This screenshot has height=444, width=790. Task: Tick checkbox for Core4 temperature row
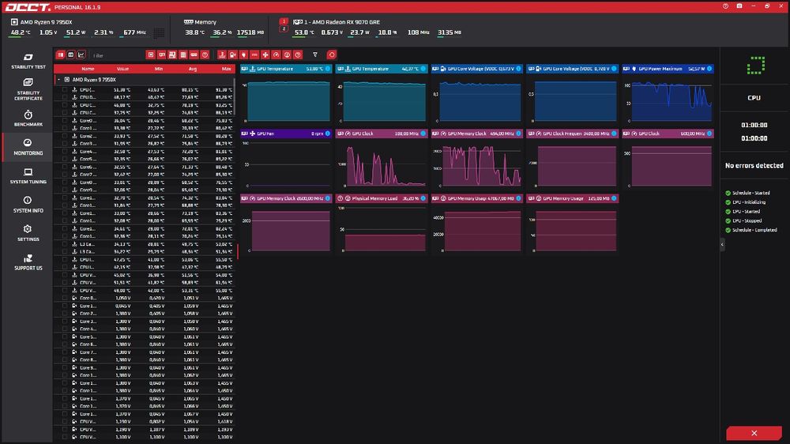point(65,151)
